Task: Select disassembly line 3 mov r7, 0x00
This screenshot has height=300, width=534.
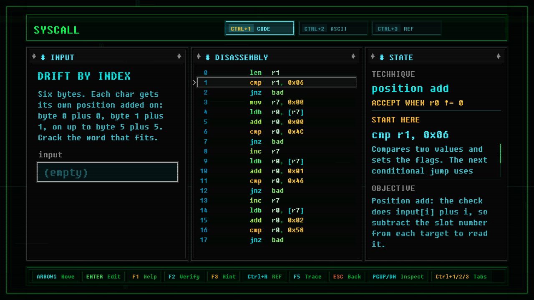Action: 277,102
